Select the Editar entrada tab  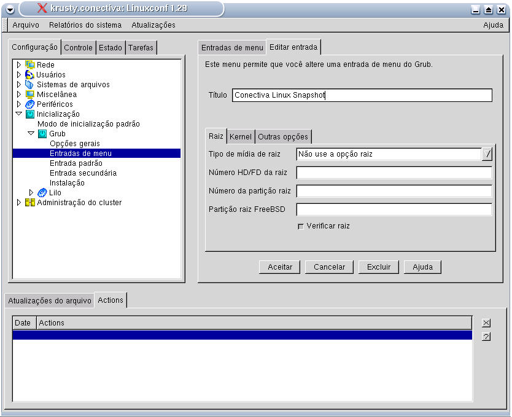(293, 47)
